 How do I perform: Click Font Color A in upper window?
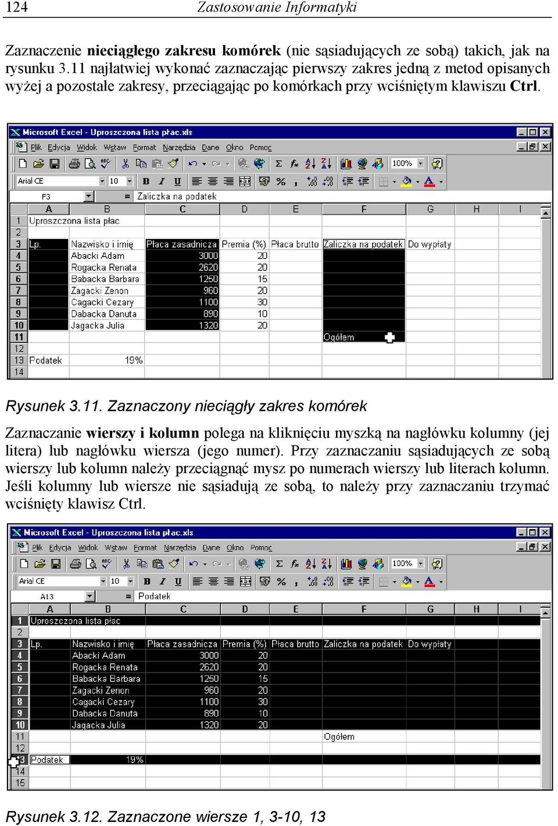click(x=429, y=181)
